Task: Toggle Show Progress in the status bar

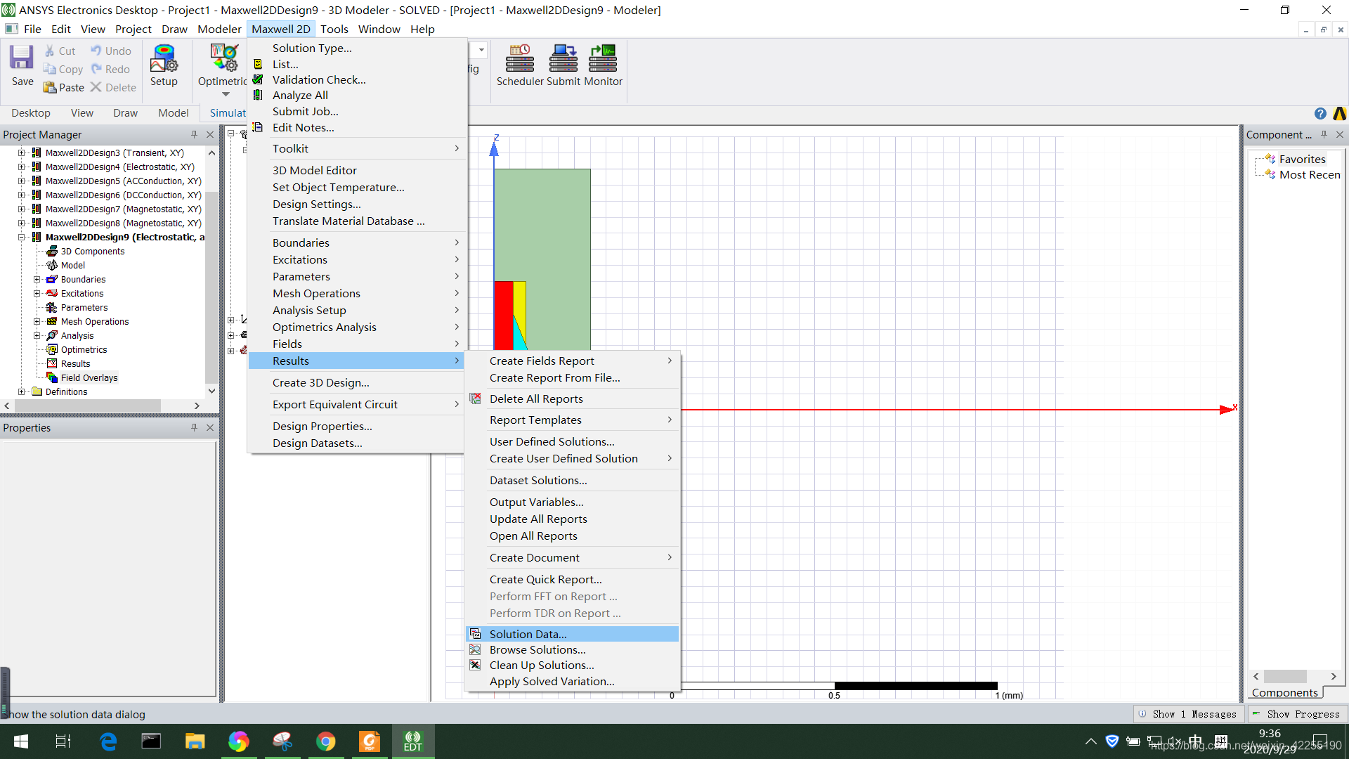Action: (x=1296, y=714)
